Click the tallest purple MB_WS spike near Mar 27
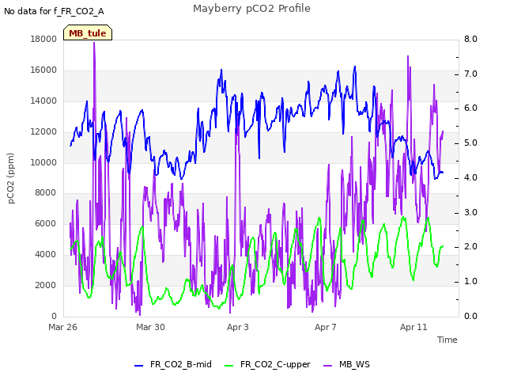 (x=94, y=43)
